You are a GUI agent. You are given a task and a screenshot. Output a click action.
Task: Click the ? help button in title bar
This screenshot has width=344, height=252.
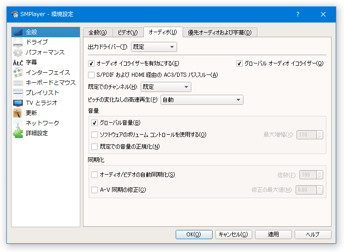(x=298, y=14)
